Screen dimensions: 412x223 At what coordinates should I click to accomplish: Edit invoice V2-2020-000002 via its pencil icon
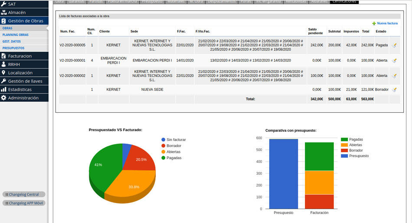(394, 76)
